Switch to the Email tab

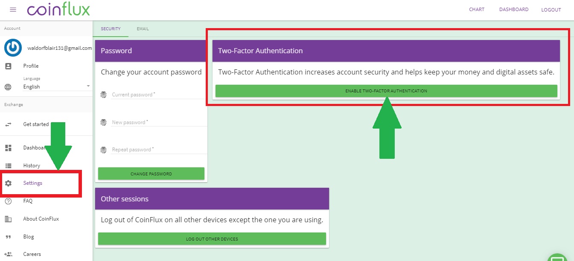(143, 29)
